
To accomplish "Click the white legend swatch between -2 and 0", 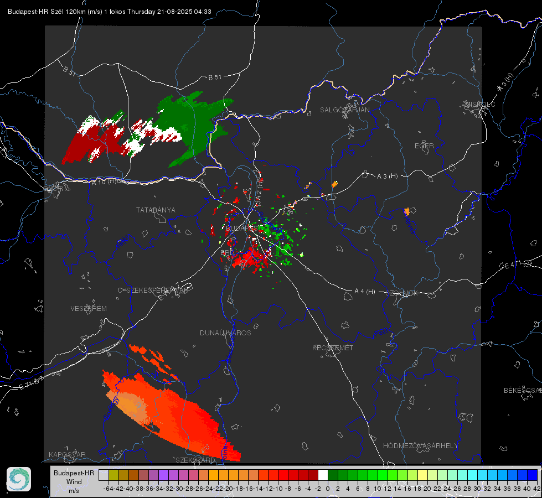I will (x=323, y=475).
